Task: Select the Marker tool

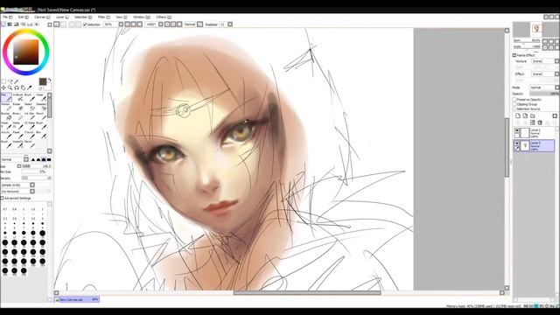Action: [x=6, y=107]
